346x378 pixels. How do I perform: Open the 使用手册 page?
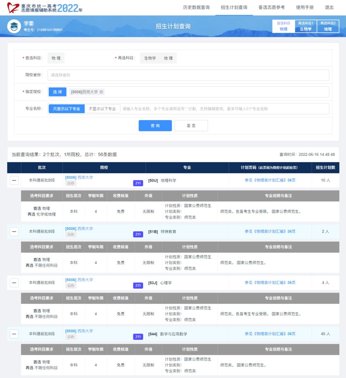coord(305,7)
